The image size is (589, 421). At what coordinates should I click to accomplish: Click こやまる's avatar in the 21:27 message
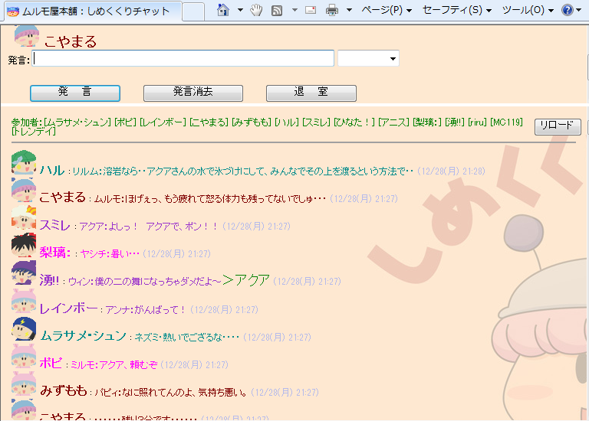[24, 190]
